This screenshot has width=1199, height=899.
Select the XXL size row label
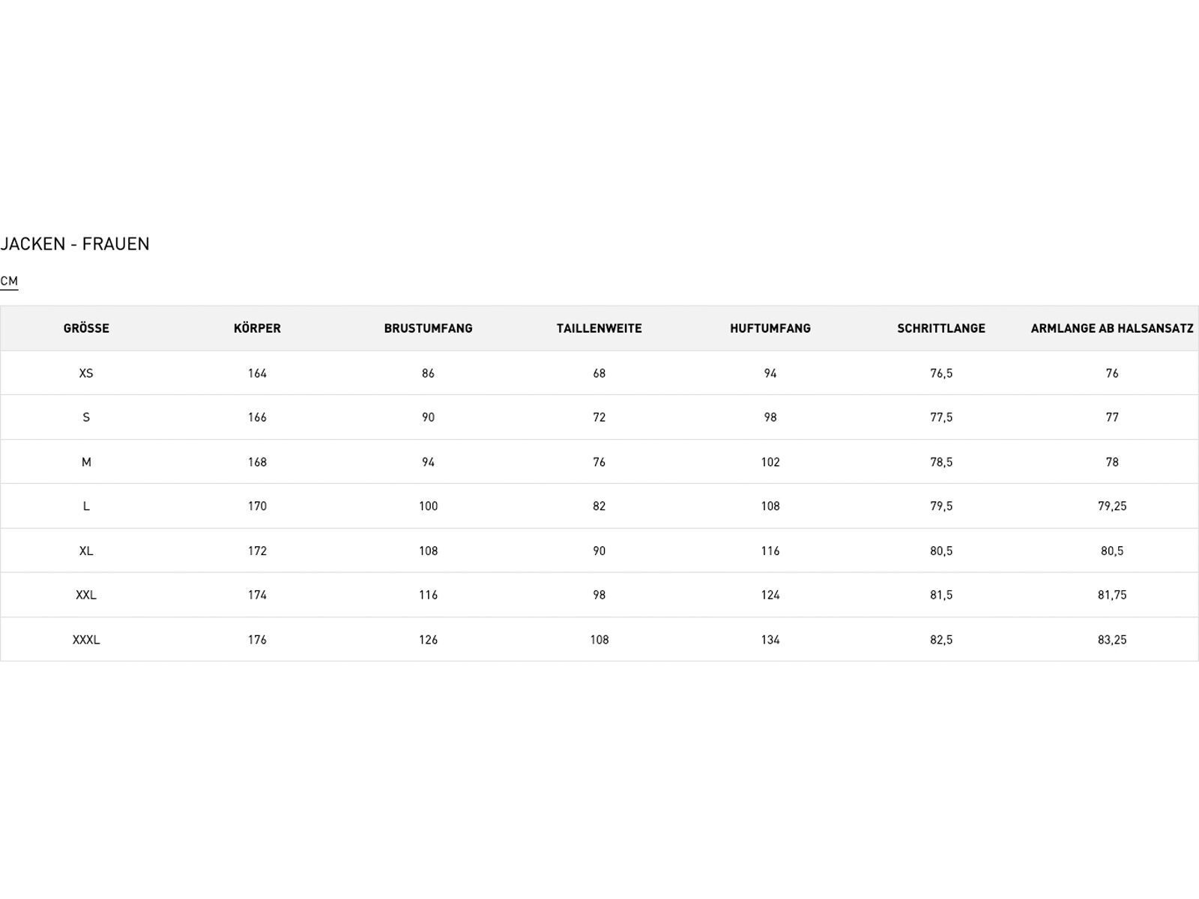(x=86, y=595)
